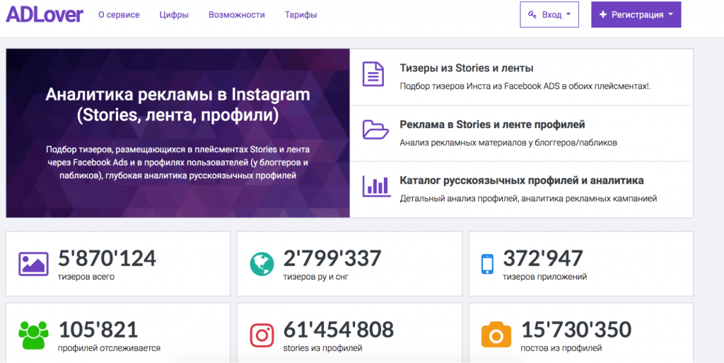Click the smartphone icon for тизеров приложений
724x363 pixels.
[487, 264]
